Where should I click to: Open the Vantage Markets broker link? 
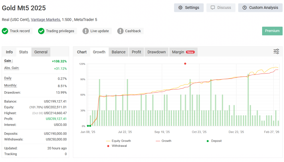(45, 20)
